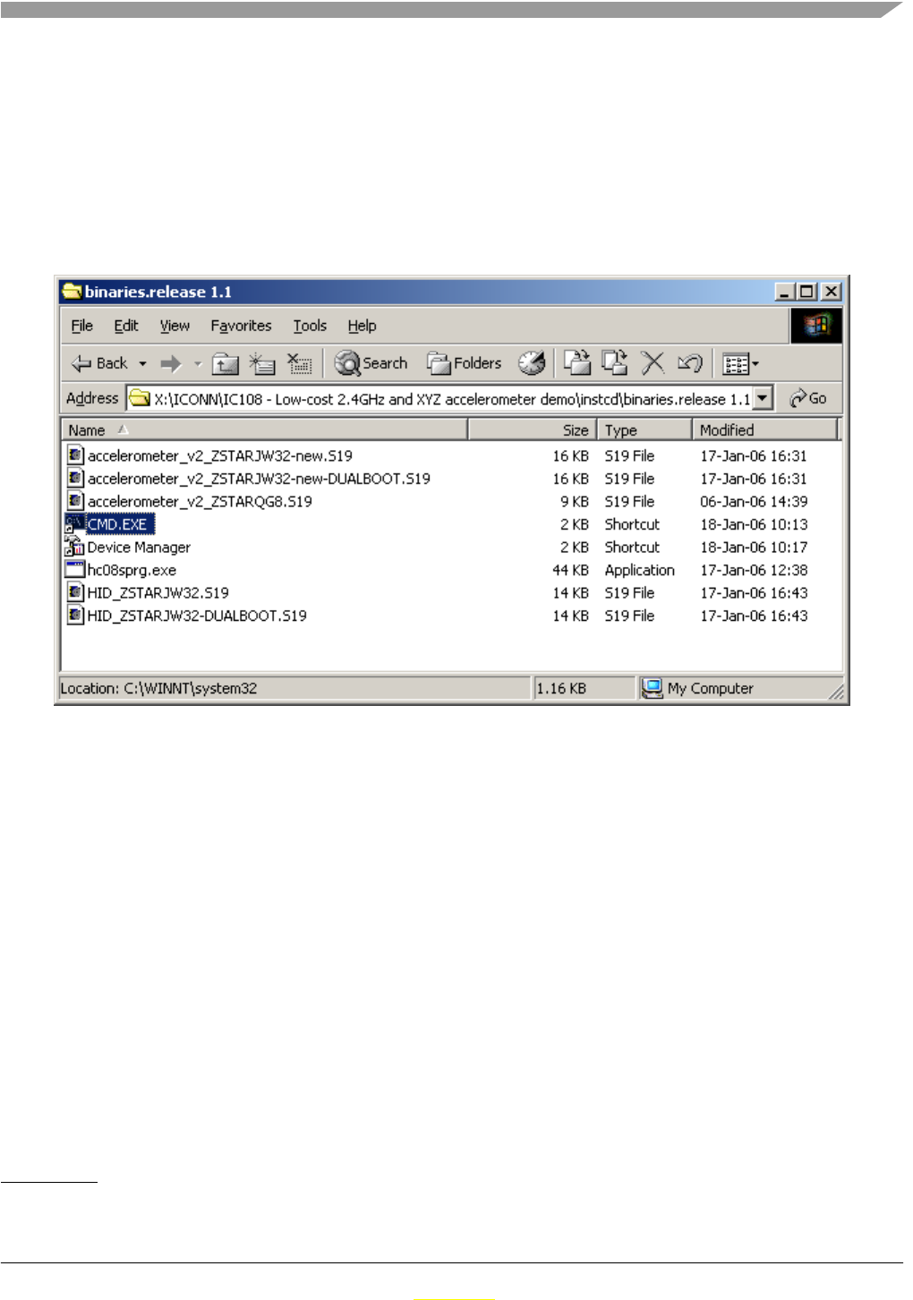Click the CMD.EXE shortcut icon
The width and height of the screenshot is (913, 1300).
75,524
